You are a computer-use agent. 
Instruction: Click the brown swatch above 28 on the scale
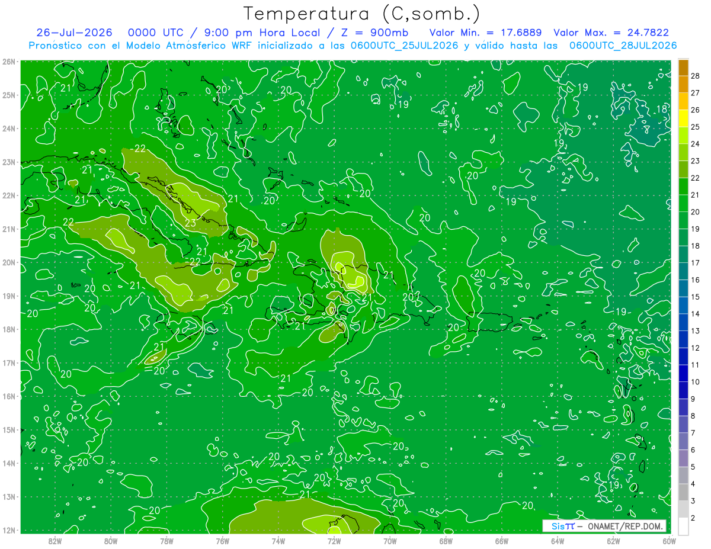pos(683,68)
